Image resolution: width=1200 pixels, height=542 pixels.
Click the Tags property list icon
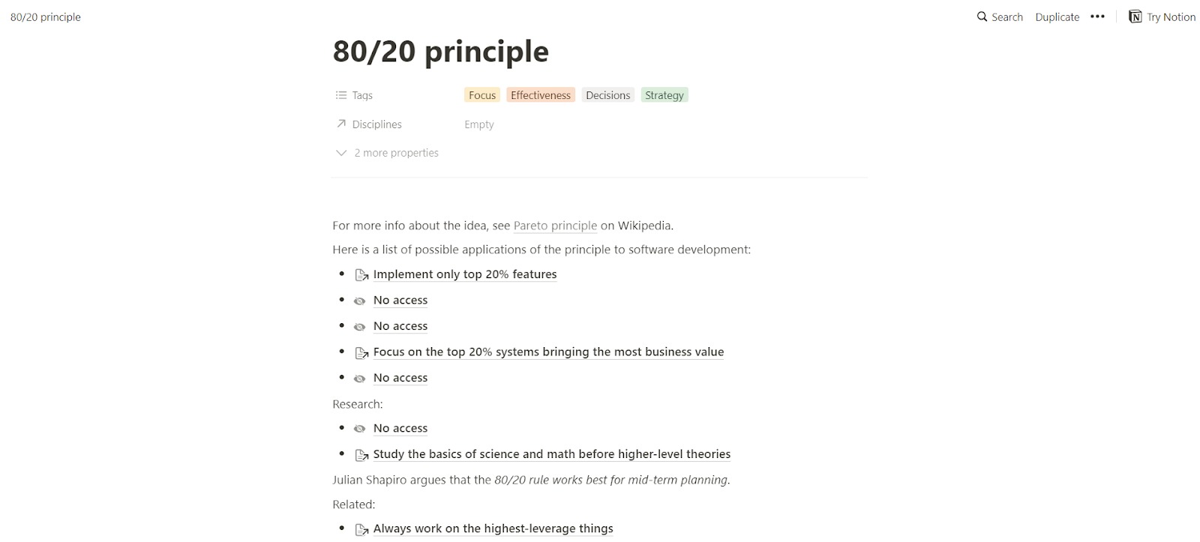click(341, 95)
